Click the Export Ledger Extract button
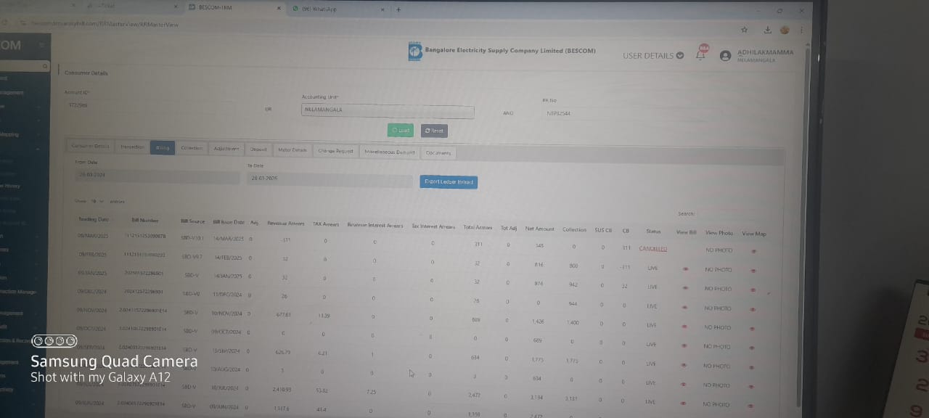 pos(449,181)
